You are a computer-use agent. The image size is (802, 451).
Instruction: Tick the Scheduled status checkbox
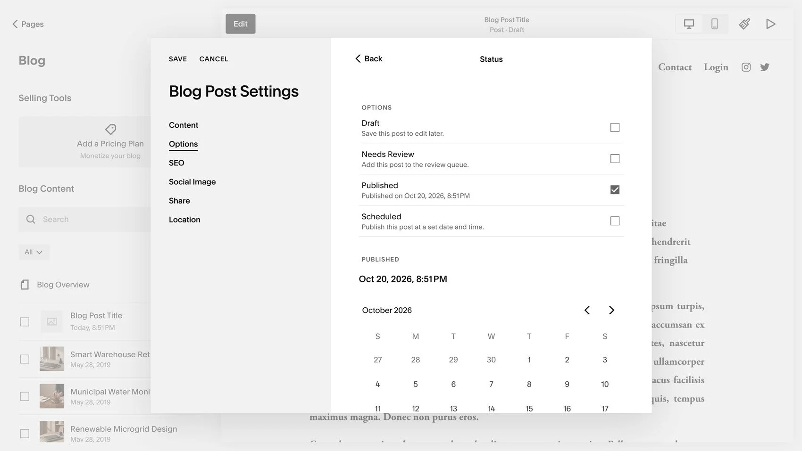615,221
